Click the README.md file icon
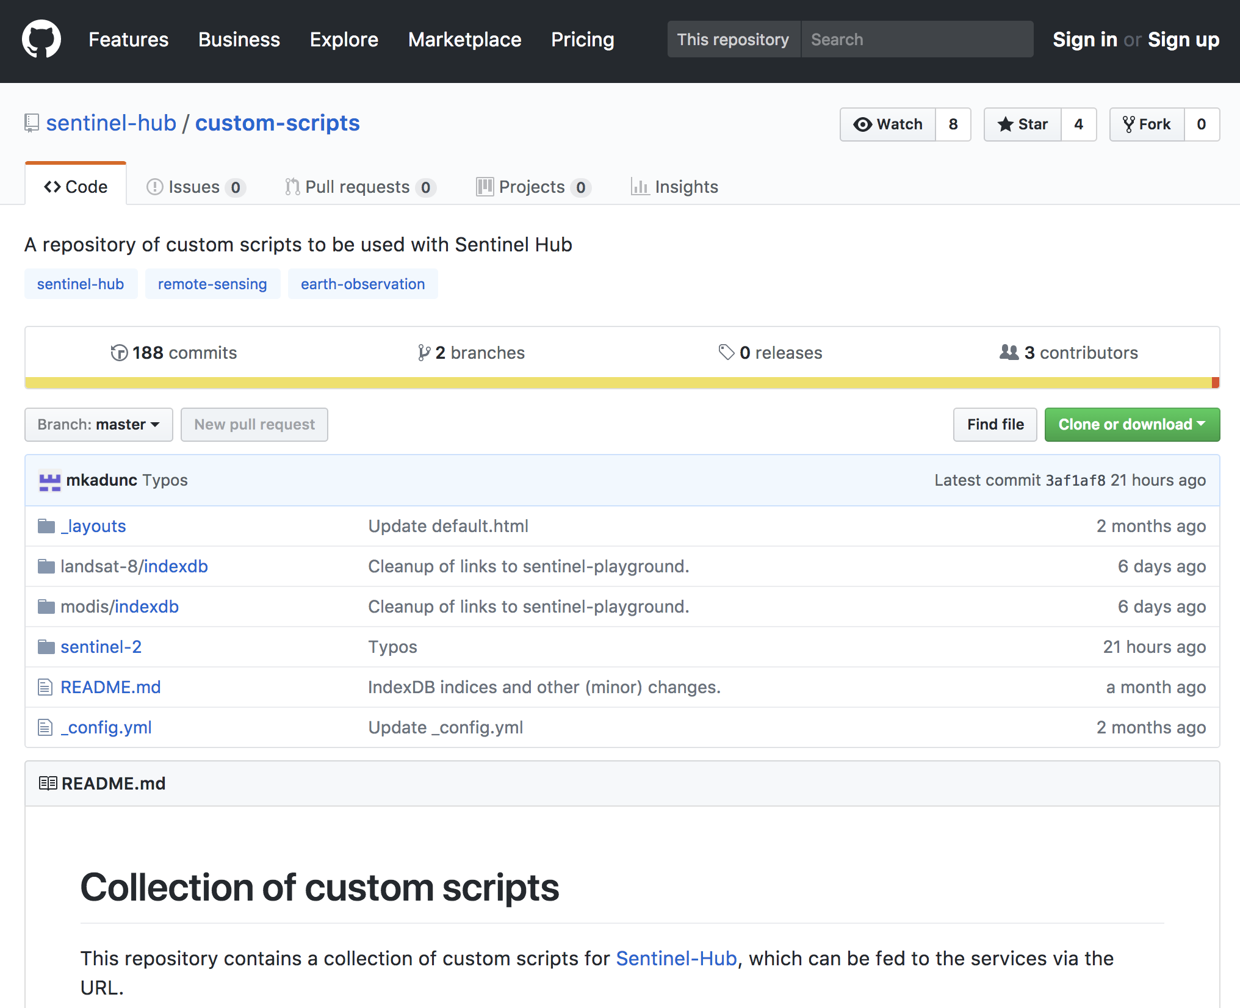The height and width of the screenshot is (1008, 1240). point(45,687)
